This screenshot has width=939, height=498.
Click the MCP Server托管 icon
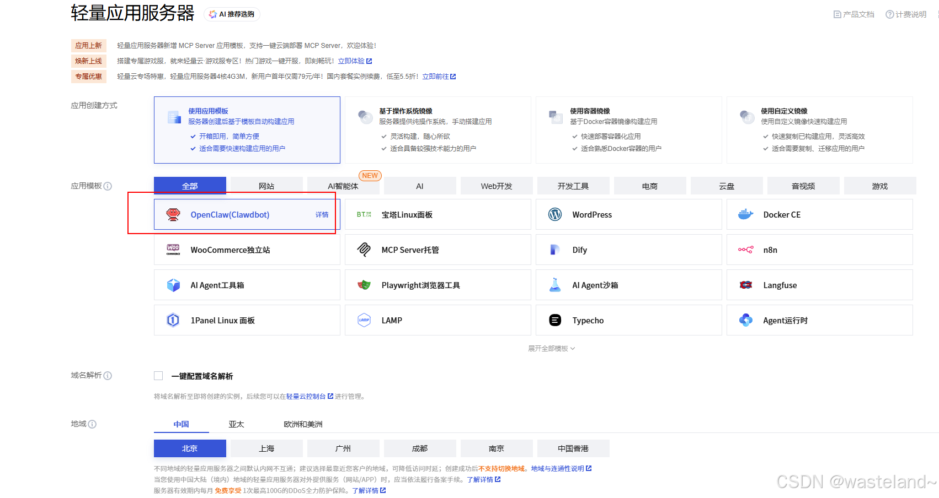coord(364,250)
